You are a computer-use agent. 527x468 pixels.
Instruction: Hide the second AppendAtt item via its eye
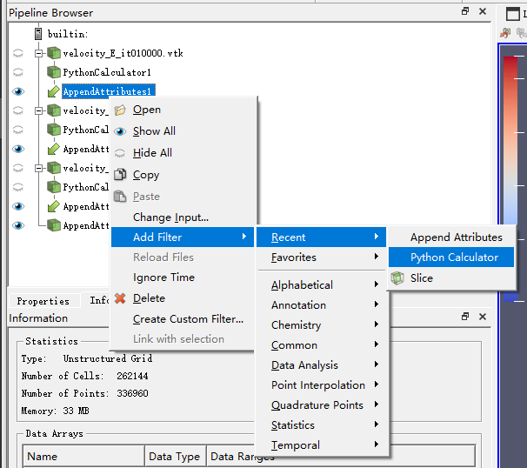point(18,149)
